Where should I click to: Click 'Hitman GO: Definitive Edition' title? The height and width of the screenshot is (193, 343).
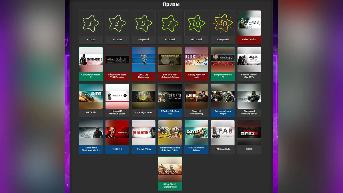pyautogui.click(x=117, y=112)
